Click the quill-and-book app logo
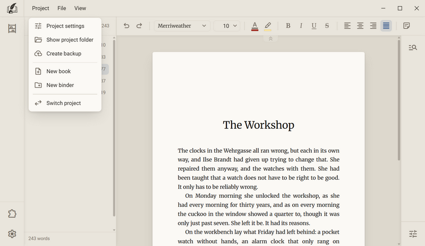The image size is (425, 246). 12,8
